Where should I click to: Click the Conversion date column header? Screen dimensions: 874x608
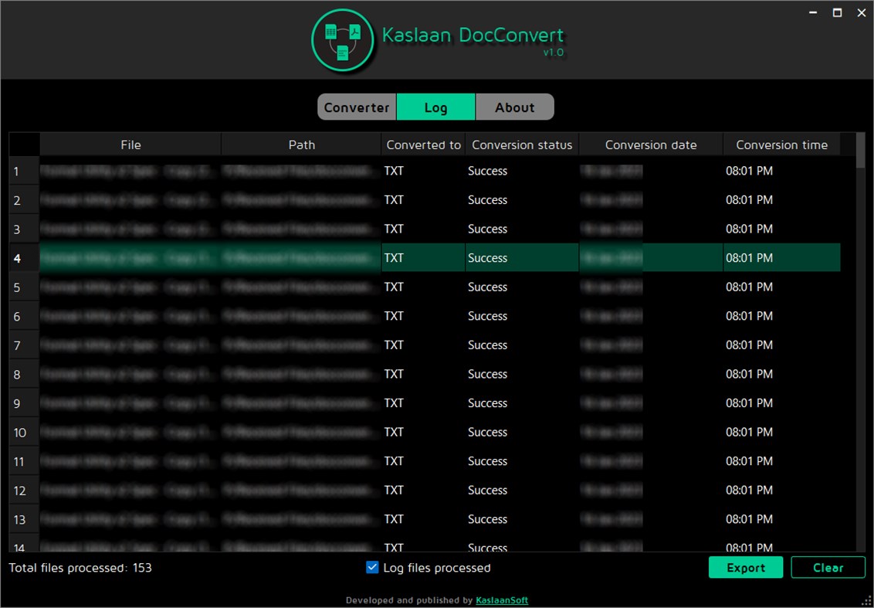tap(651, 144)
